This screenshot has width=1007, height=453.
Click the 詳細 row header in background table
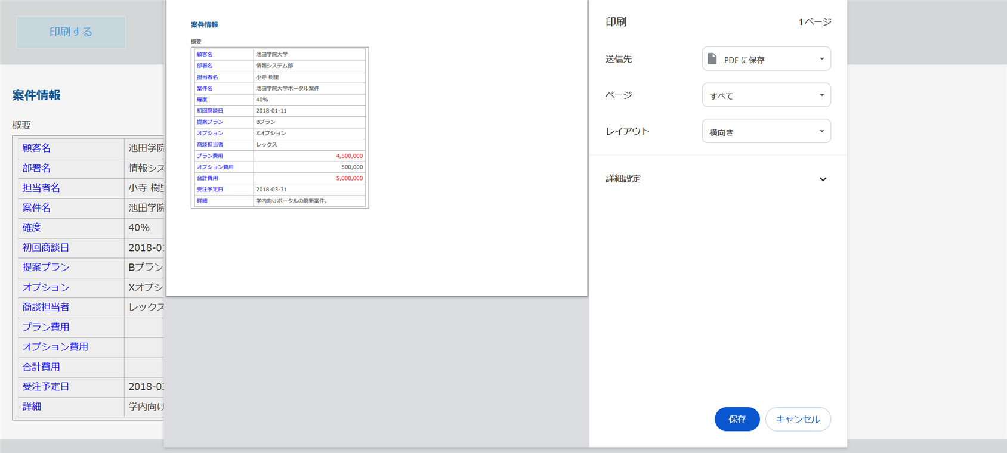[x=32, y=407]
